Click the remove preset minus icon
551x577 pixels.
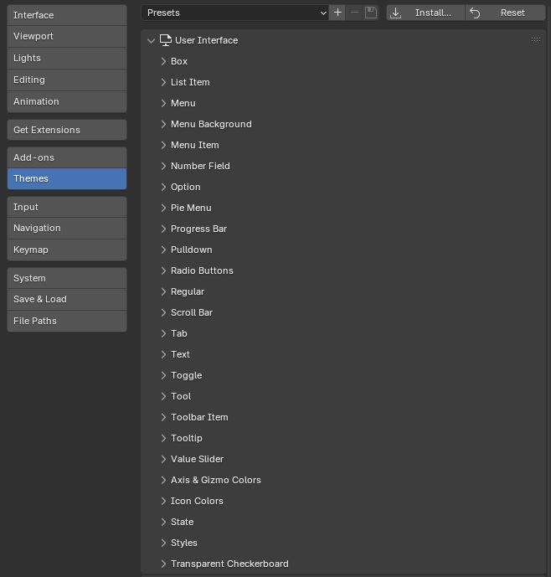click(354, 13)
